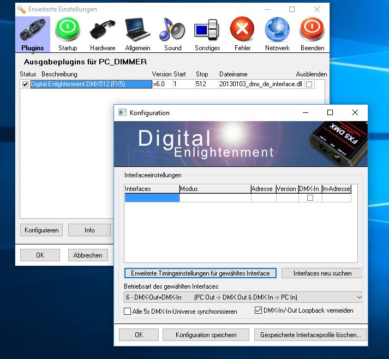
Task: Click Interfaces neu suchen button
Action: point(322,273)
